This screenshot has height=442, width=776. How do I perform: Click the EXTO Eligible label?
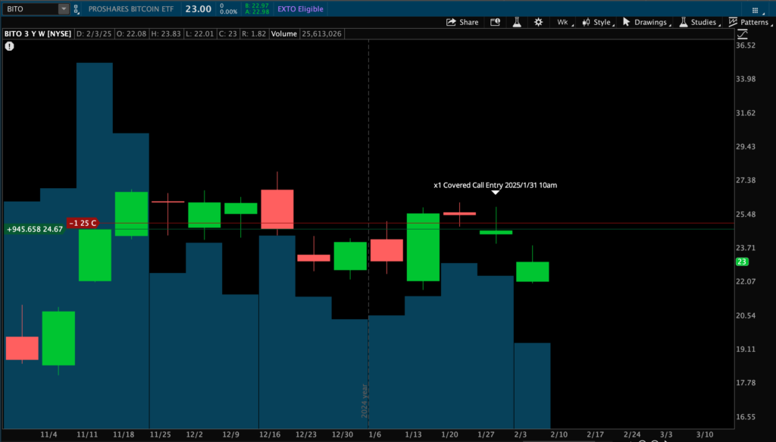click(x=300, y=9)
